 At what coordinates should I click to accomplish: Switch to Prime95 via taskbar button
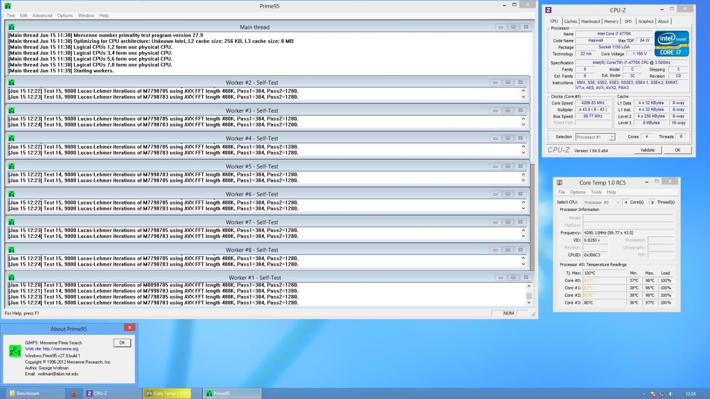pos(232,393)
